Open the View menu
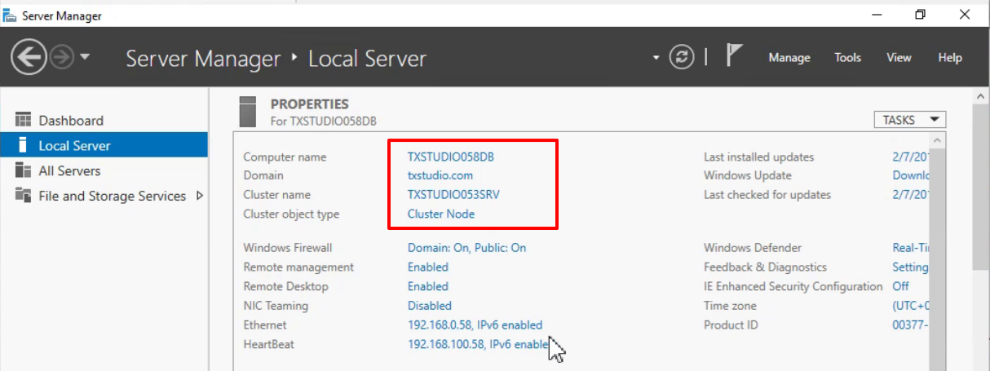 [x=899, y=58]
